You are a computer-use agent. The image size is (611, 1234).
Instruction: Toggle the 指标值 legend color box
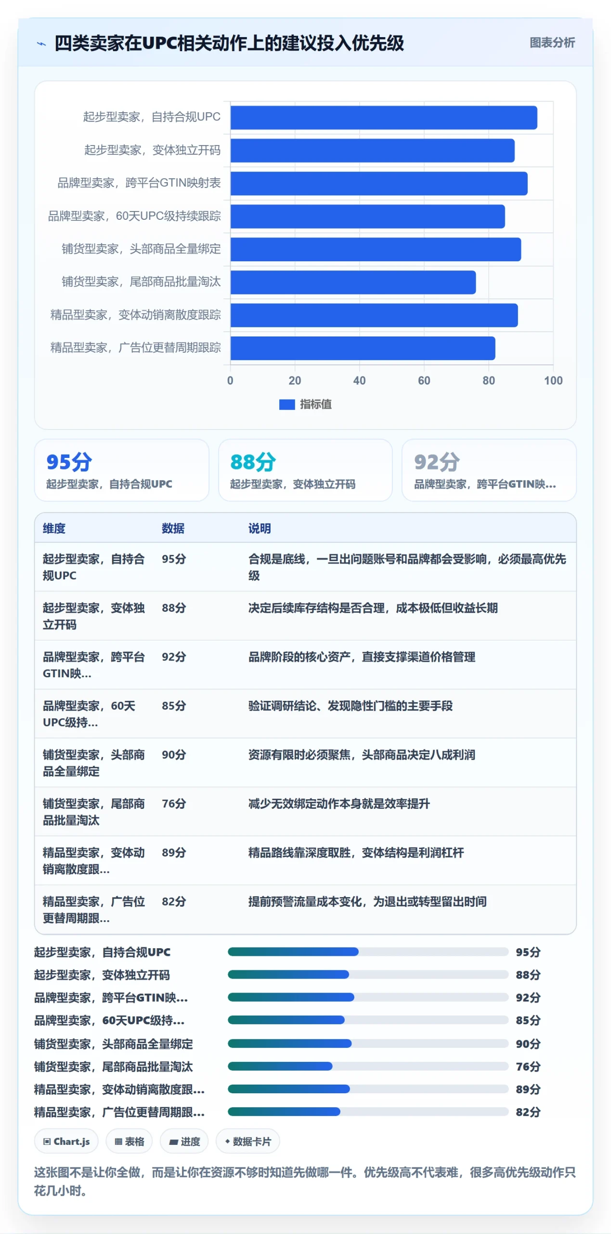286,404
